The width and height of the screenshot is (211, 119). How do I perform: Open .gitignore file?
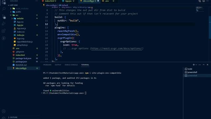click(x=20, y=52)
